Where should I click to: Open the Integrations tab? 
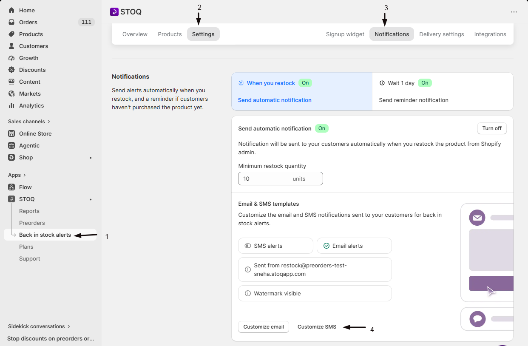[490, 34]
